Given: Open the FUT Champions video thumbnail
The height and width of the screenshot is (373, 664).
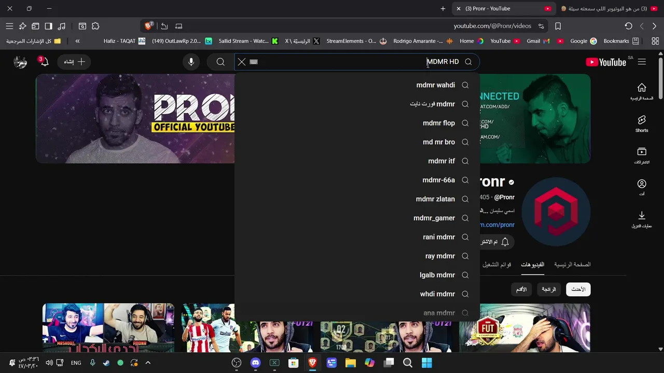Looking at the screenshot, I should (524, 328).
